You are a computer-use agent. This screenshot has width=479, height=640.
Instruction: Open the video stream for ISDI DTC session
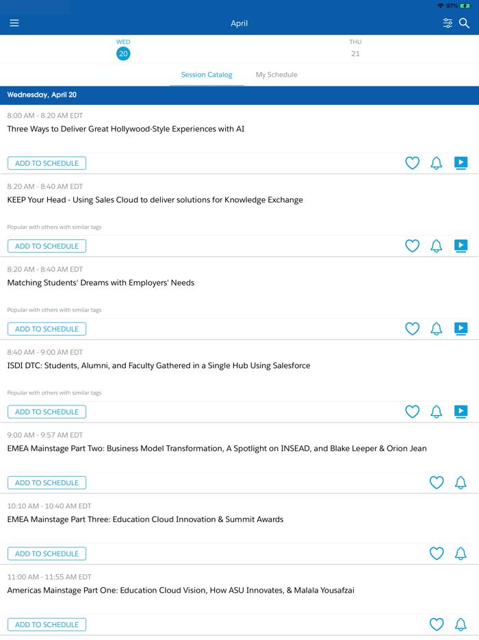pos(461,412)
